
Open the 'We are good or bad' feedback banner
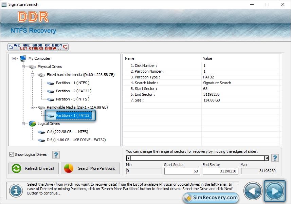38,47
